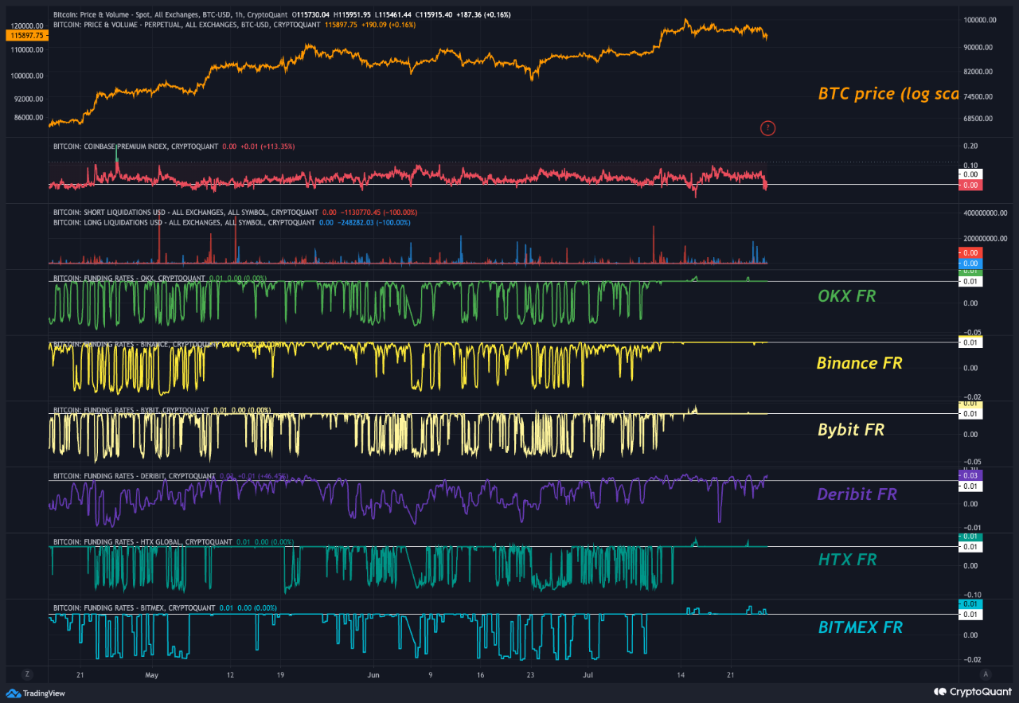This screenshot has height=703, width=1019.
Task: Select the Funding Rates - HTX Global legend title
Action: [x=131, y=541]
